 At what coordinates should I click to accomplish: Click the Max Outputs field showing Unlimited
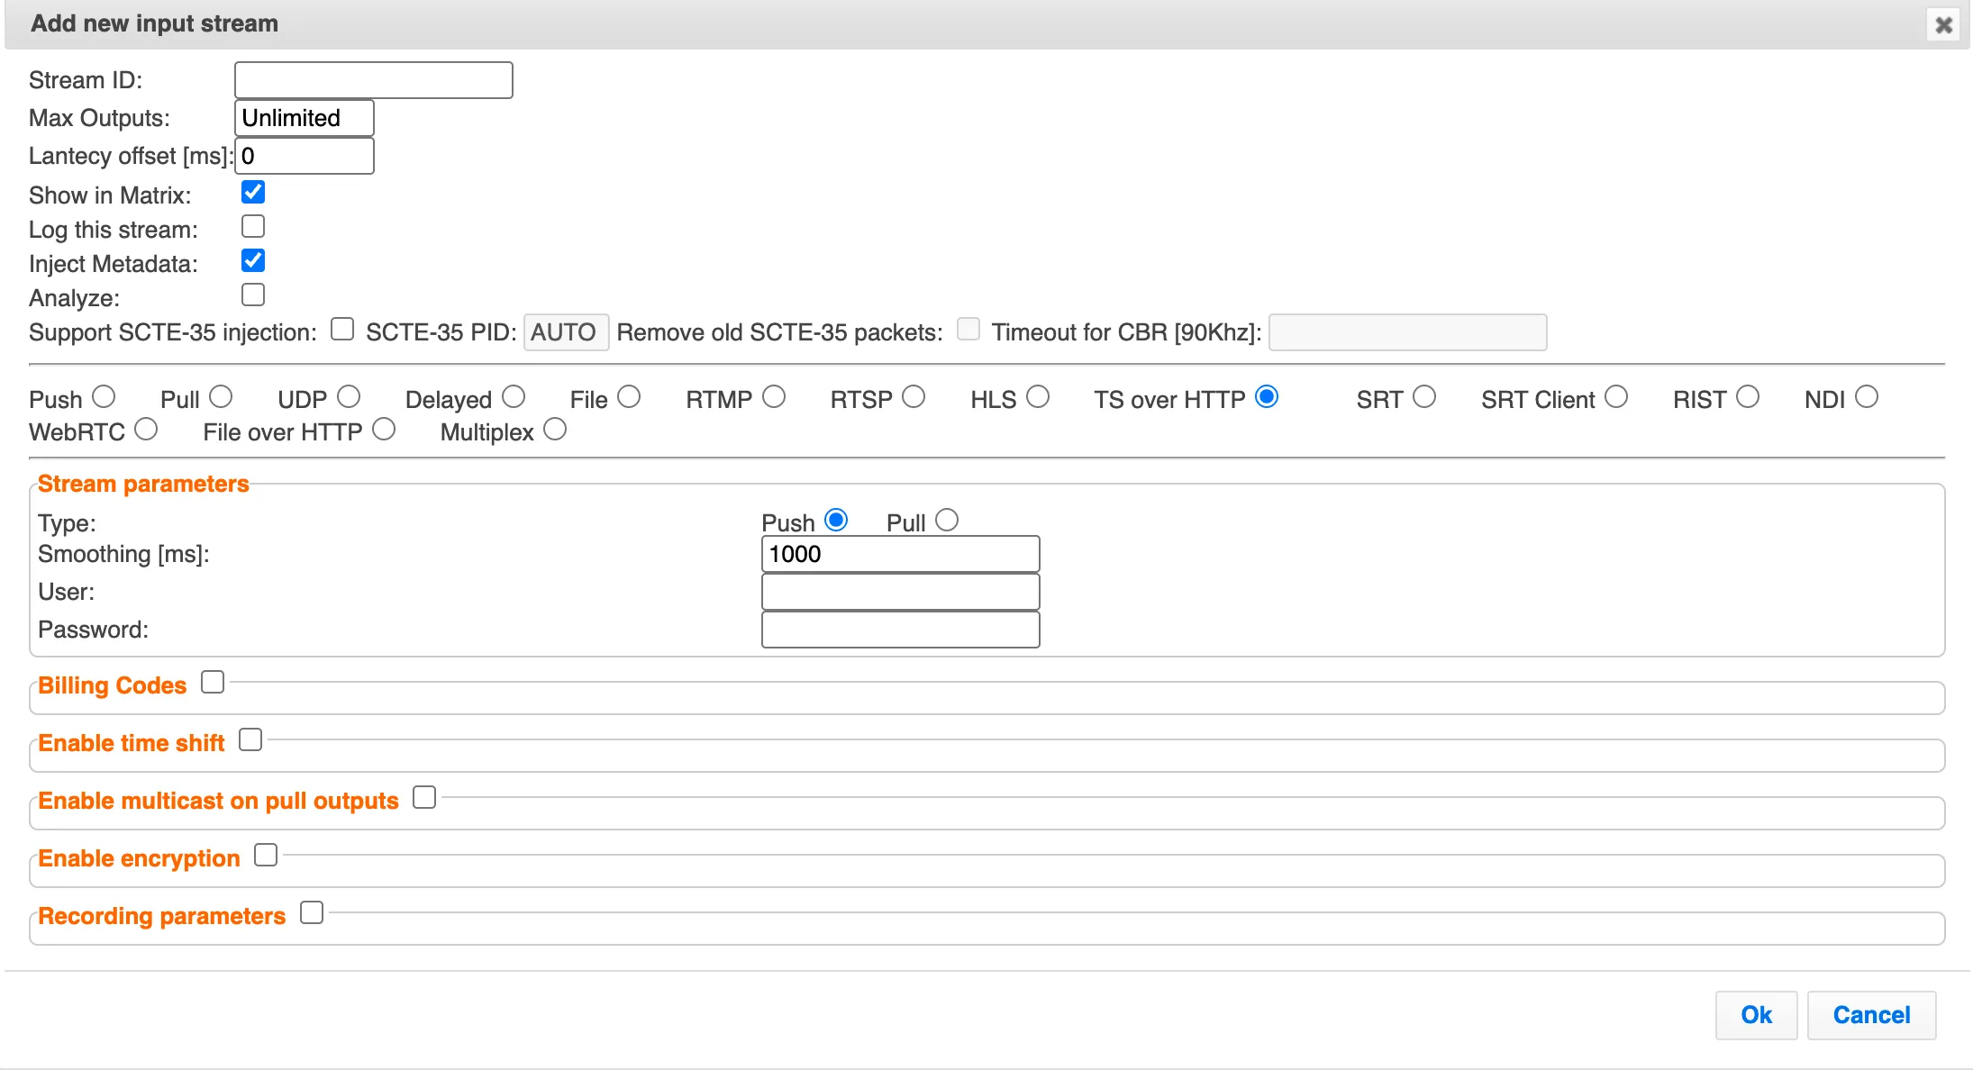305,118
